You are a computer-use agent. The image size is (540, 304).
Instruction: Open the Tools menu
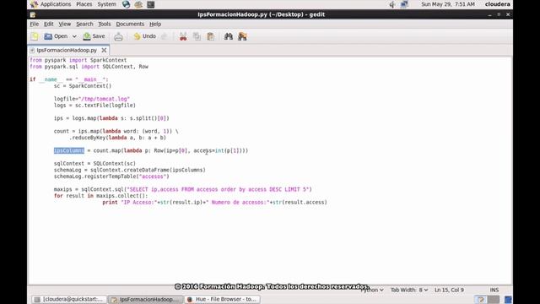click(105, 24)
